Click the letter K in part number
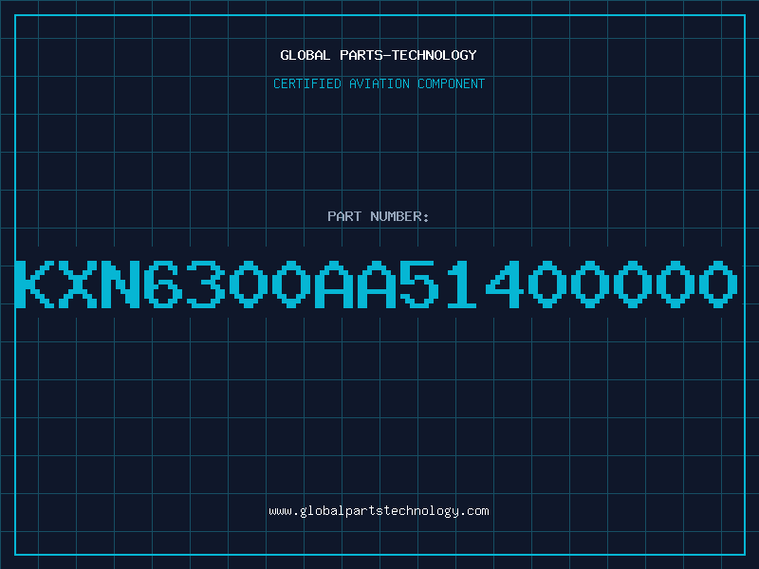 click(x=35, y=284)
